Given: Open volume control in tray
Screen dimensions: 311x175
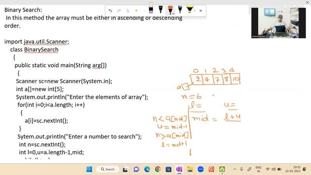Looking at the screenshot, I should pyautogui.click(x=274, y=169).
